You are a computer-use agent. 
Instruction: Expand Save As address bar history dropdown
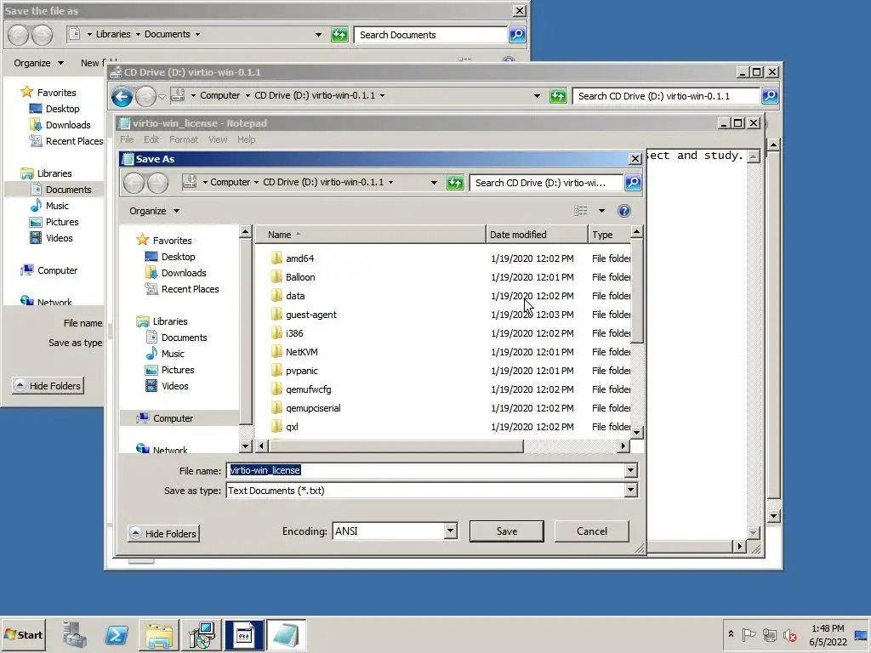434,183
